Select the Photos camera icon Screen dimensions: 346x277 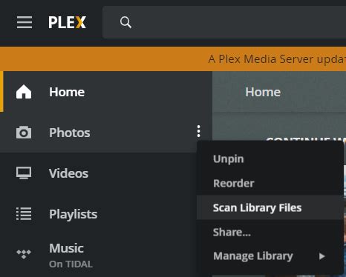tap(24, 133)
